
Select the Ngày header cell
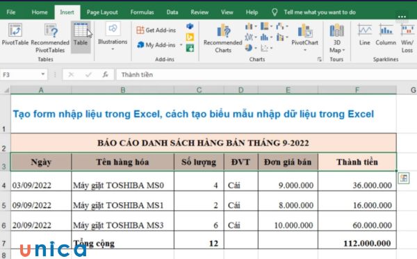(x=41, y=162)
